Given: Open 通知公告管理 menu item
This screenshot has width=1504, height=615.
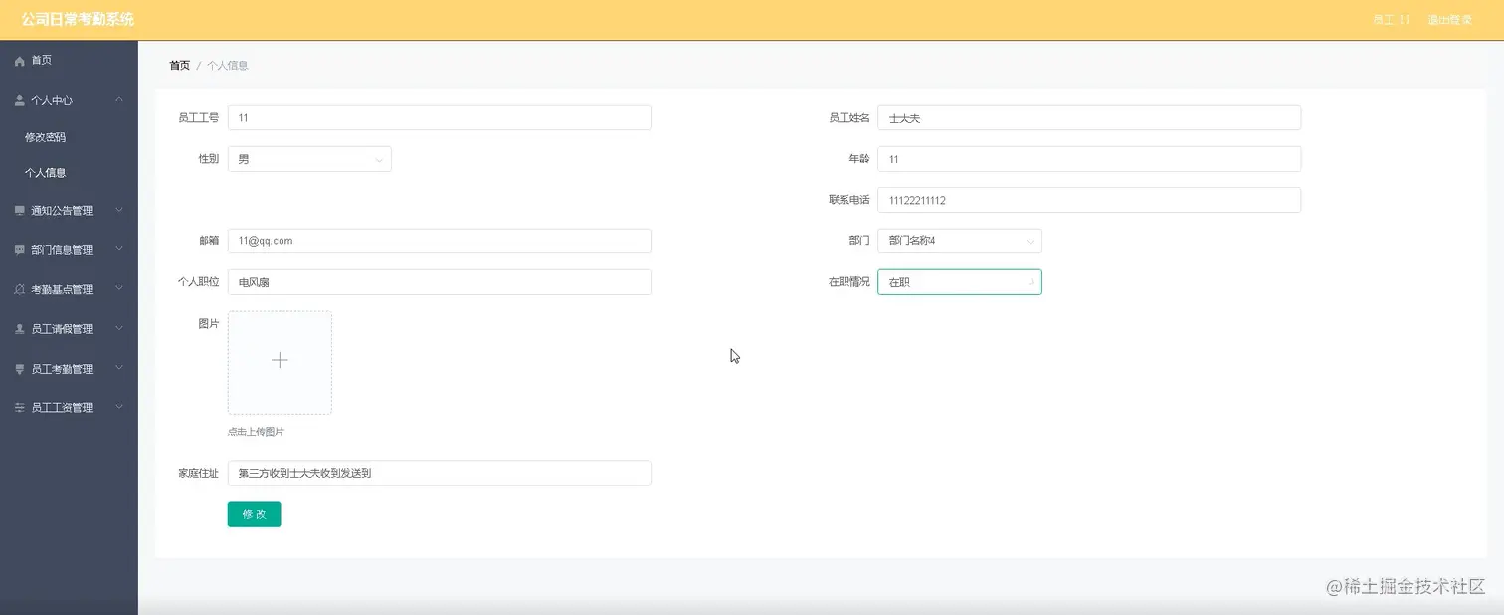Looking at the screenshot, I should click(x=69, y=211).
